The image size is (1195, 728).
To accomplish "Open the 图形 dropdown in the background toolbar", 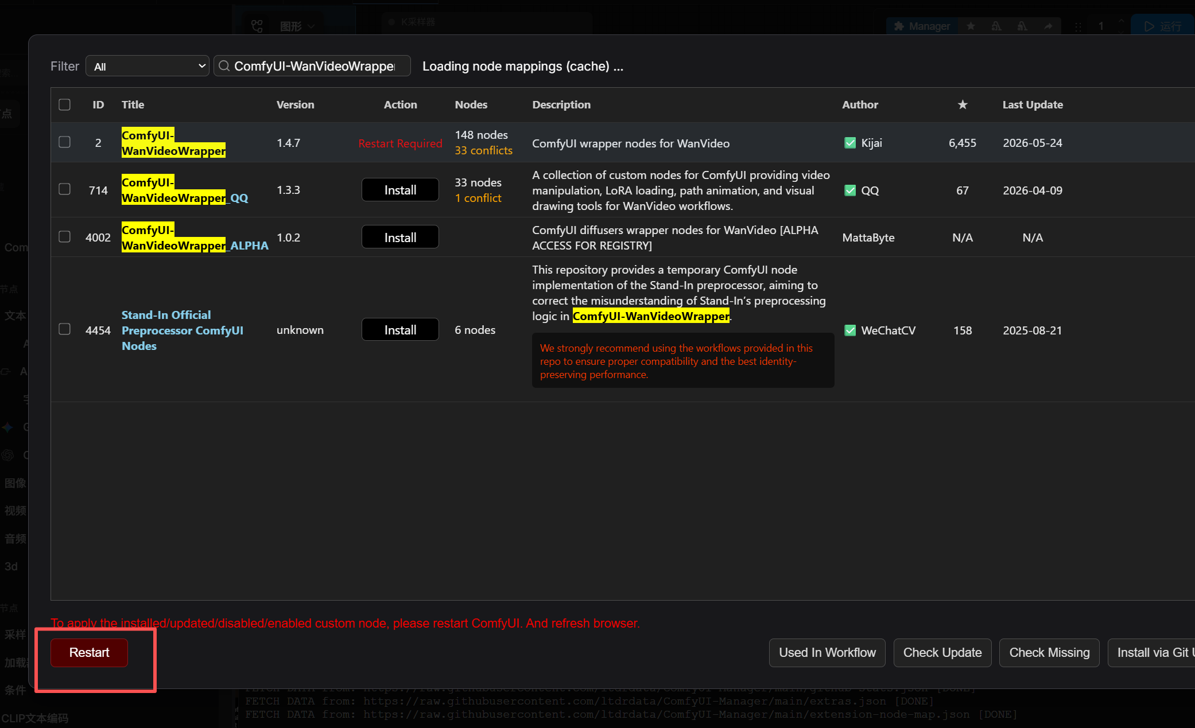I will pos(298,26).
